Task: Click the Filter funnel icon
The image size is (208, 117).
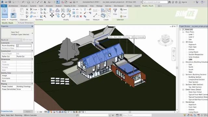Action: point(115,11)
